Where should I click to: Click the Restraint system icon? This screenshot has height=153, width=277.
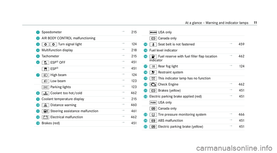152,72
